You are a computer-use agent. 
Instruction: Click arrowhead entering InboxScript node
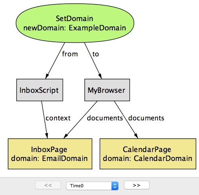point(47,76)
